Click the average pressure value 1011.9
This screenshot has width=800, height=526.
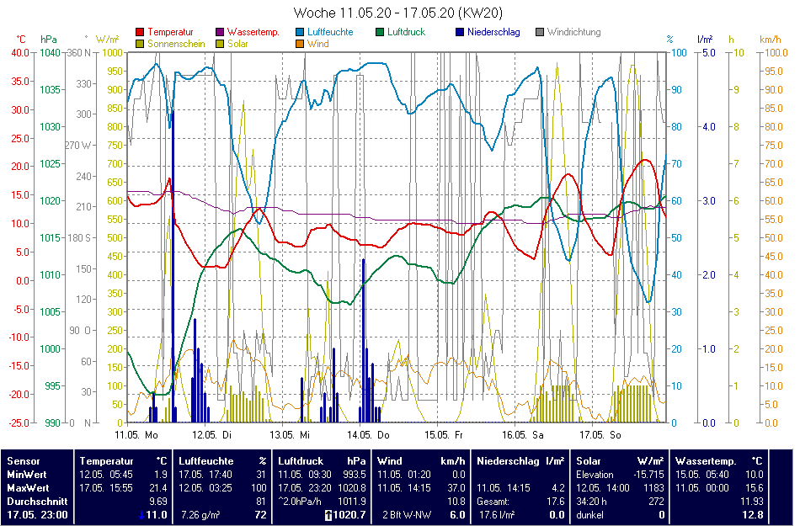pos(352,502)
